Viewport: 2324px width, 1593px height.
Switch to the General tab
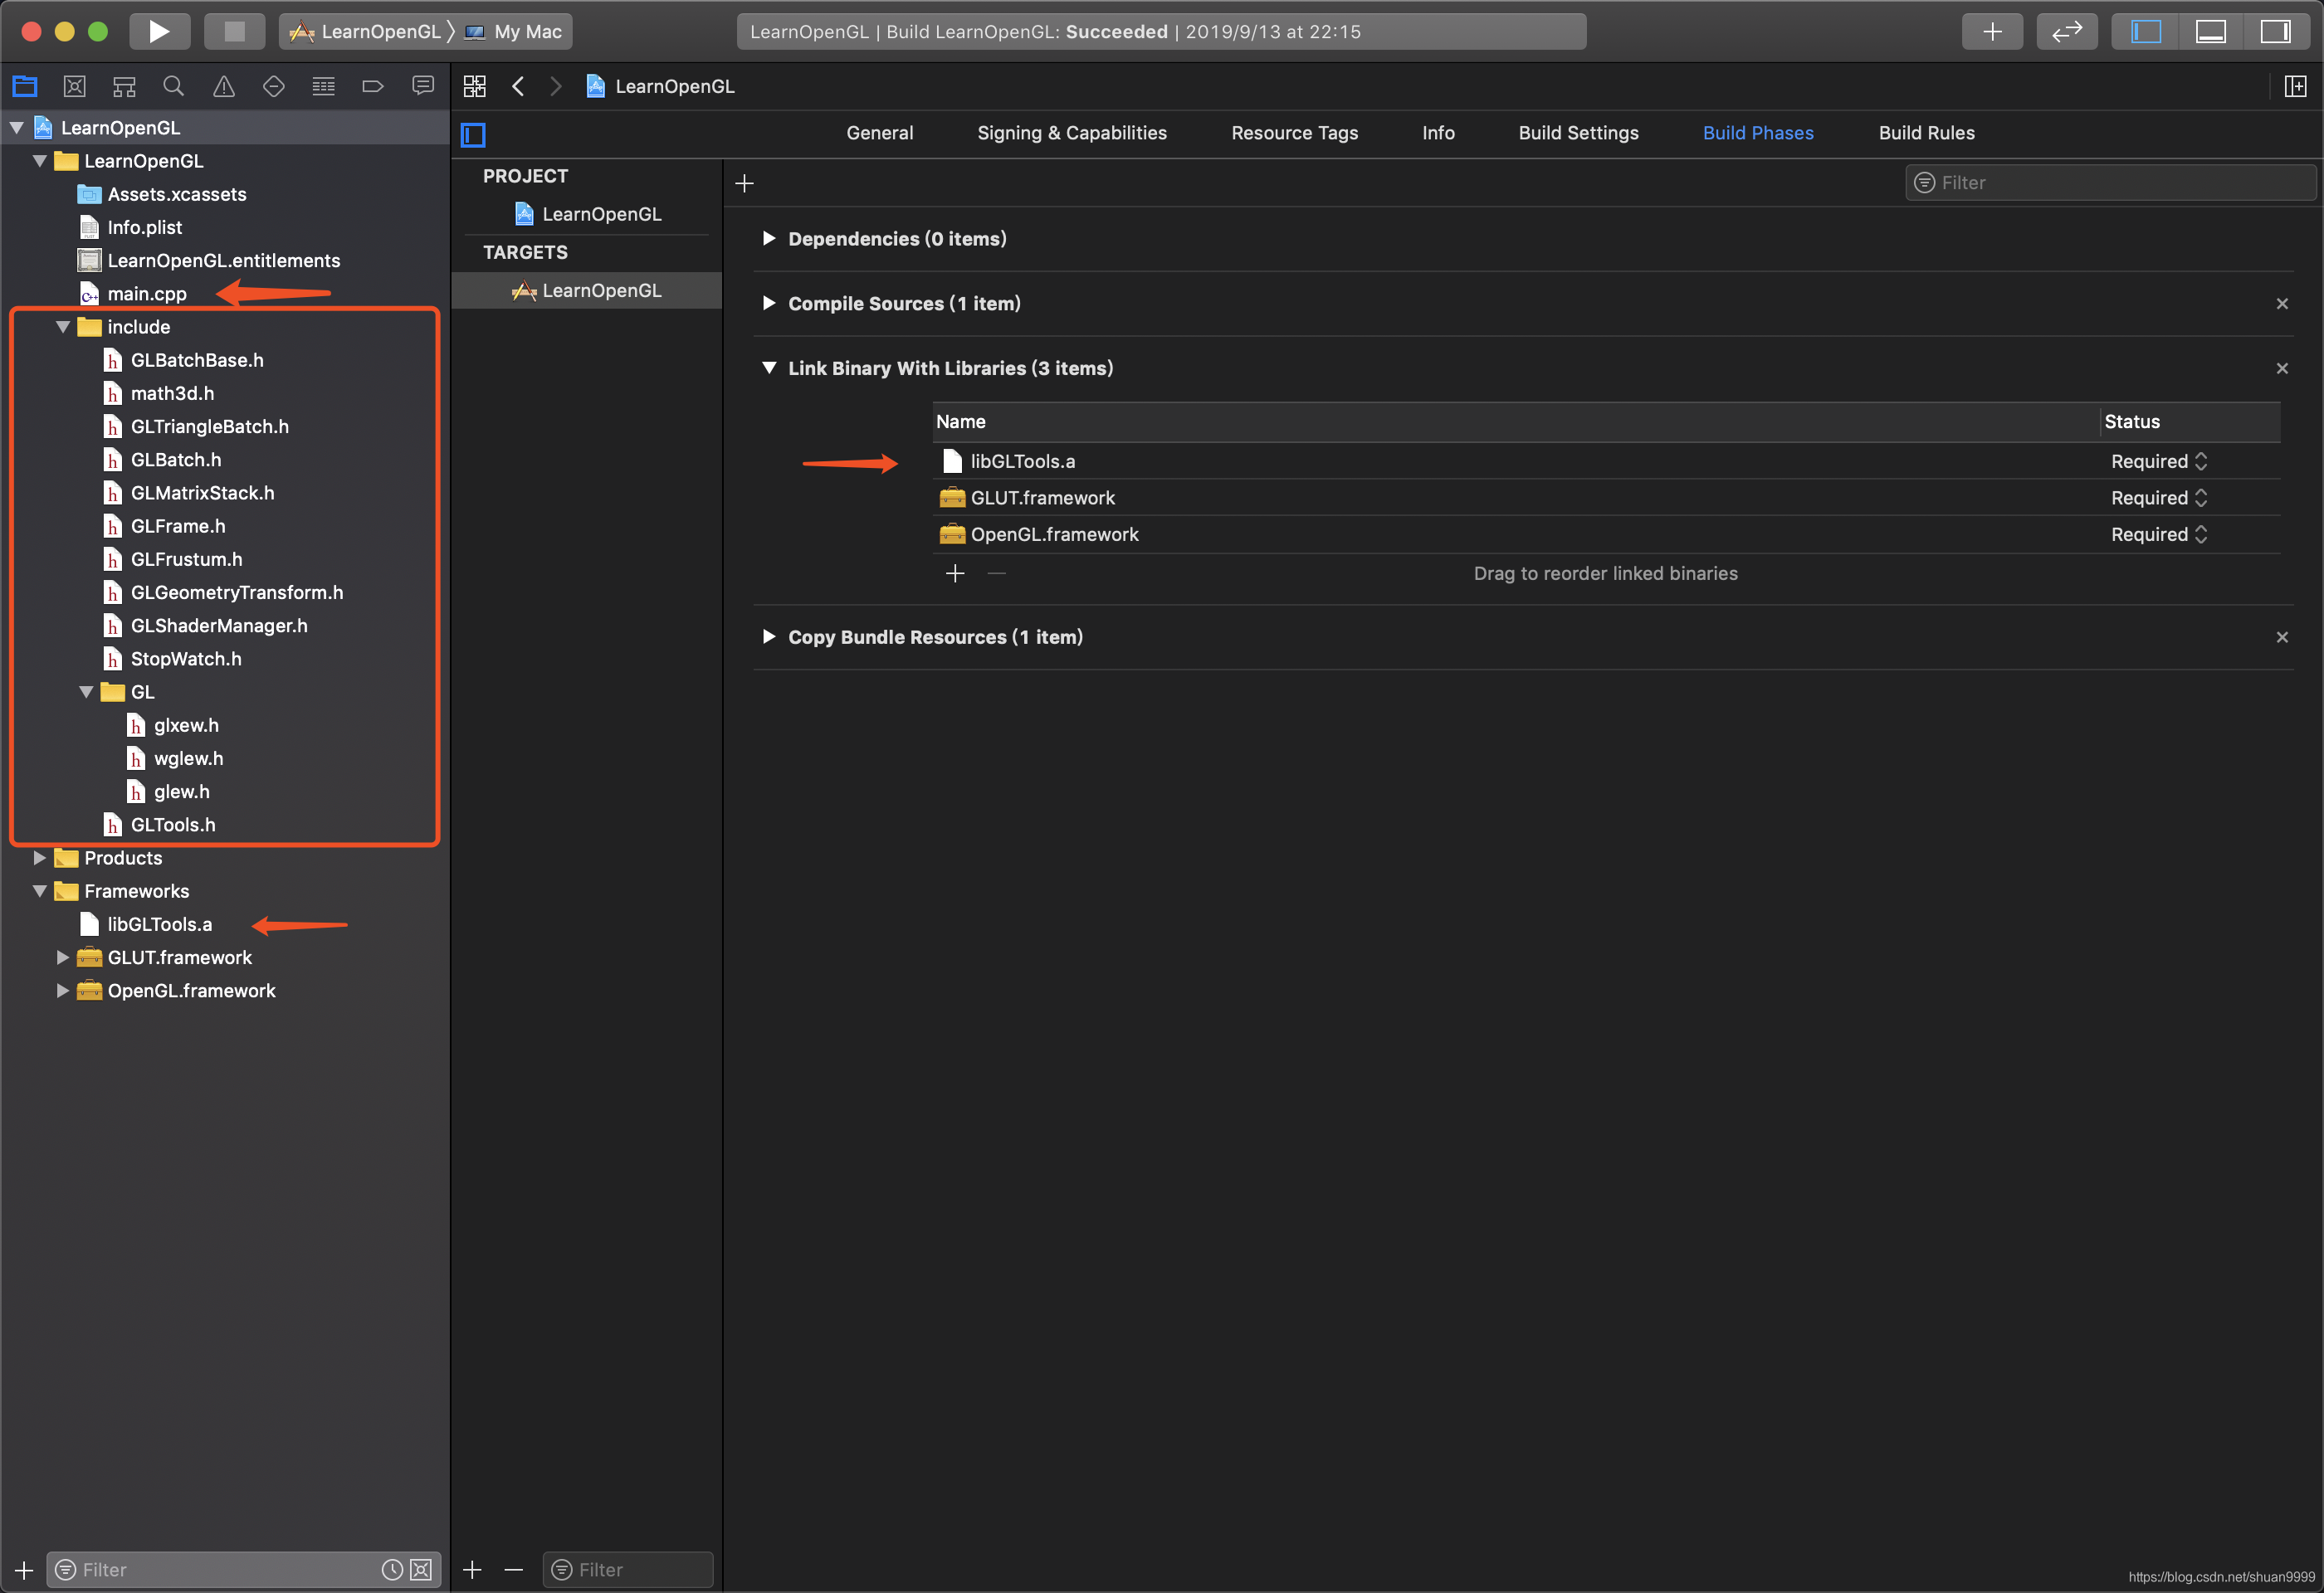click(879, 133)
